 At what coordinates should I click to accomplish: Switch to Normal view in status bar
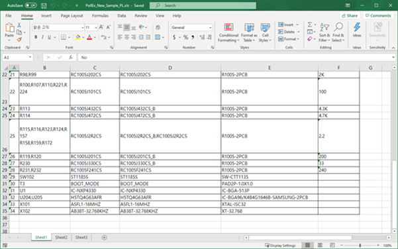coord(307,245)
